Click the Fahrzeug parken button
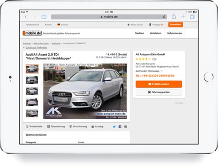218x167 pixels. click(159, 92)
